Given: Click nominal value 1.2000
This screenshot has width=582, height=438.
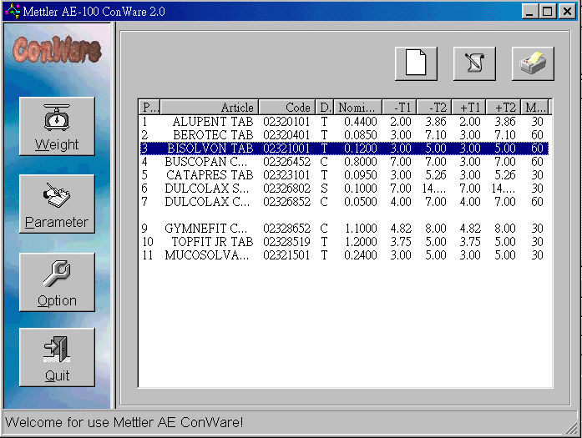Looking at the screenshot, I should [362, 242].
